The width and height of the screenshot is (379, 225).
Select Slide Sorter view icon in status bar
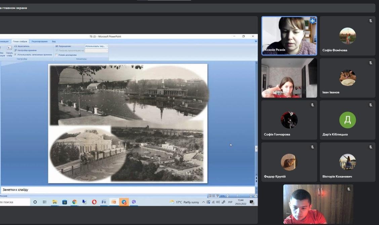tap(214, 196)
